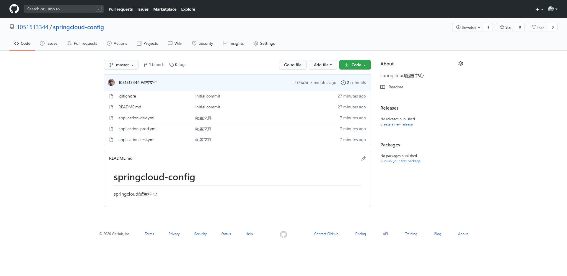Open the repository Security tab
Viewport: 567px width, 276px height.
(x=203, y=43)
